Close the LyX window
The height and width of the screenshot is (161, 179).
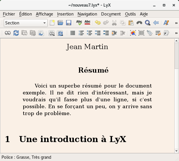coord(174,5)
